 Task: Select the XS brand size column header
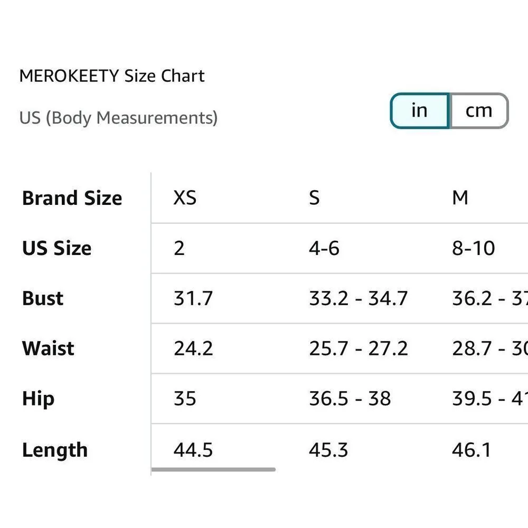tap(185, 198)
